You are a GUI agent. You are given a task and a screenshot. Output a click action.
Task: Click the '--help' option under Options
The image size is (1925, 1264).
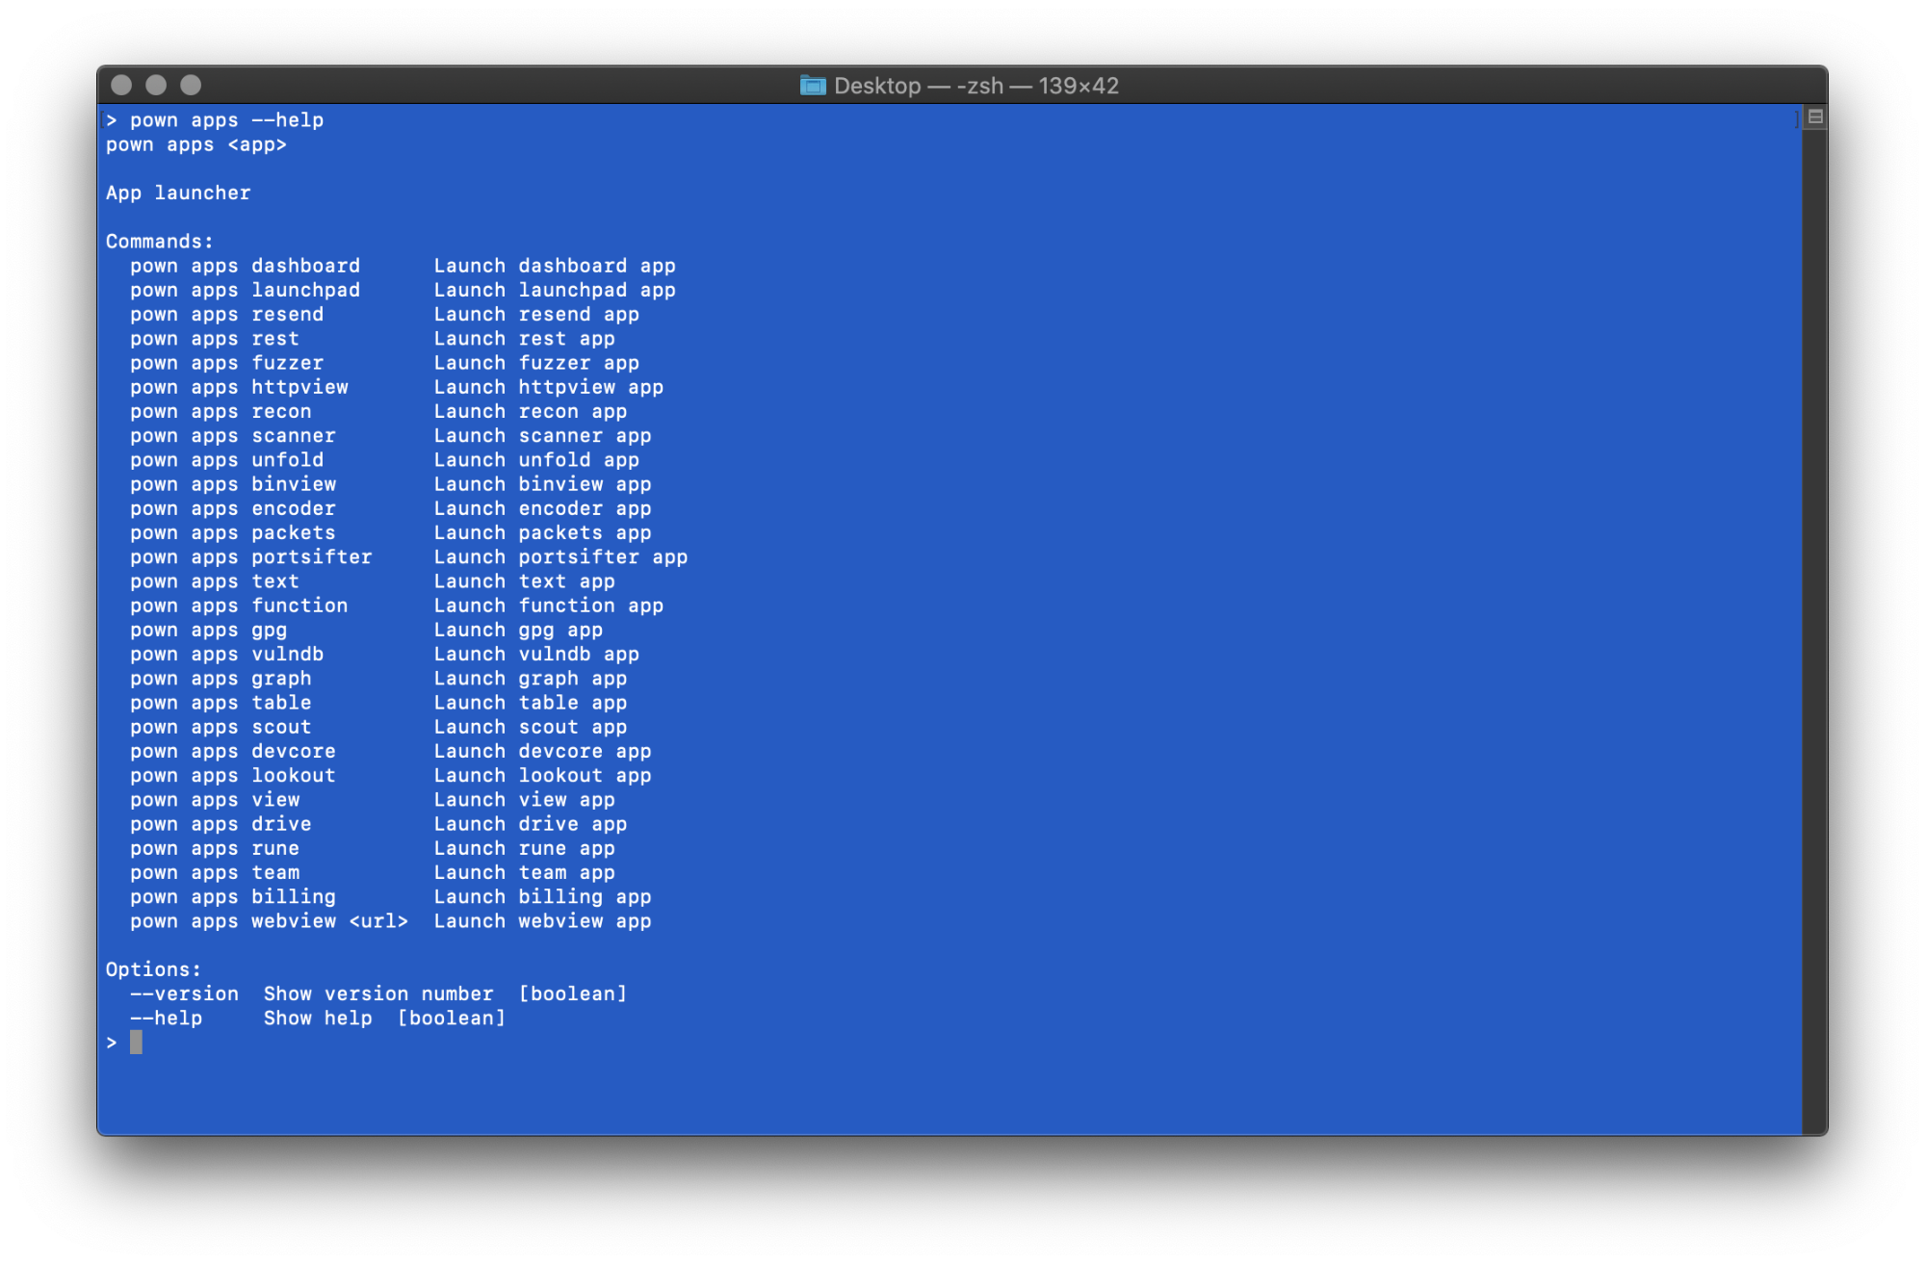(166, 1018)
